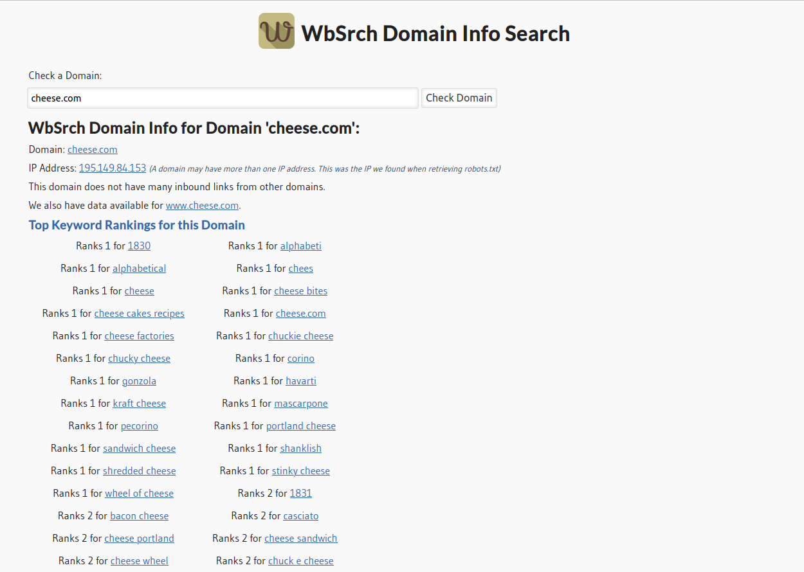Open the chuck e cheese keyword link

pyautogui.click(x=300, y=560)
